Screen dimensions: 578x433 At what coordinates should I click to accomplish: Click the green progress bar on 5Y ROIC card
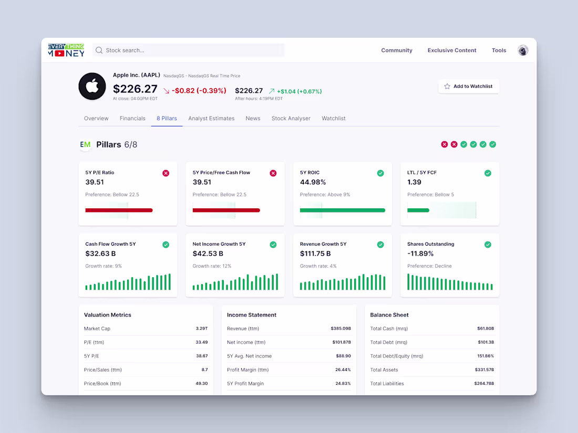tap(342, 210)
